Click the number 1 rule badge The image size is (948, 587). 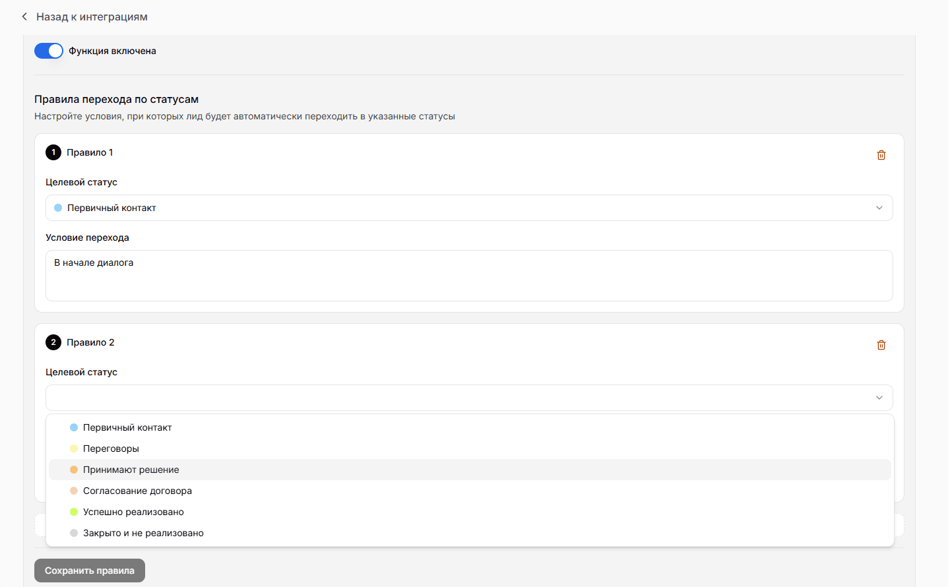pyautogui.click(x=53, y=152)
